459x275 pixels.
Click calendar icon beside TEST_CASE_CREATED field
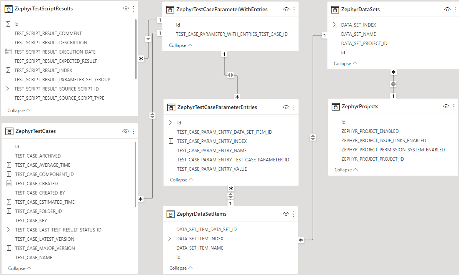(9, 184)
